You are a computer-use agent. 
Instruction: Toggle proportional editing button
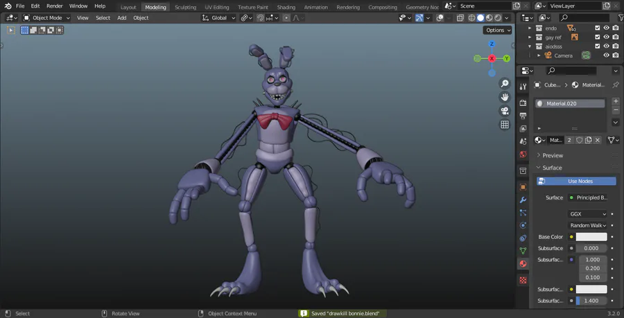[x=286, y=18]
